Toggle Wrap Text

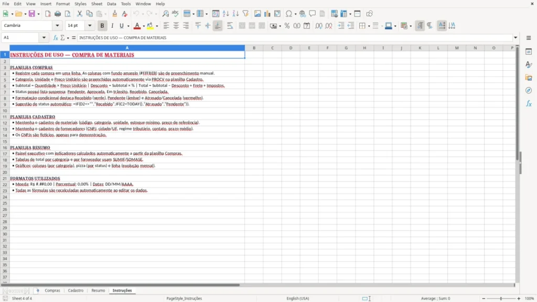pos(230,26)
